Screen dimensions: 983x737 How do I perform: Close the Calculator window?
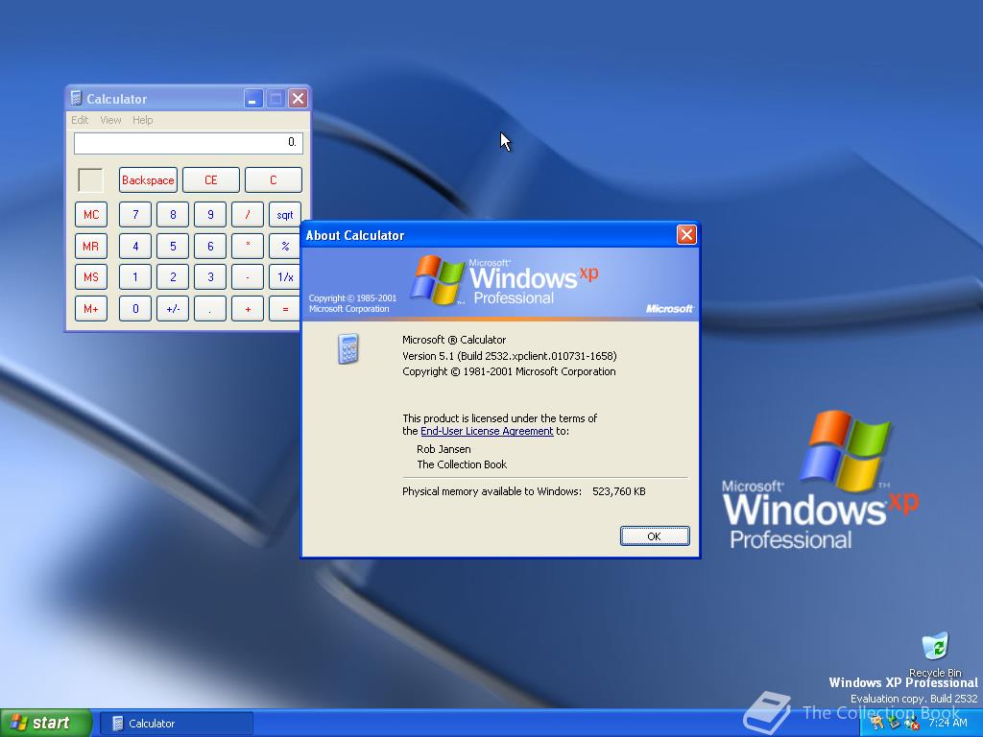point(298,99)
